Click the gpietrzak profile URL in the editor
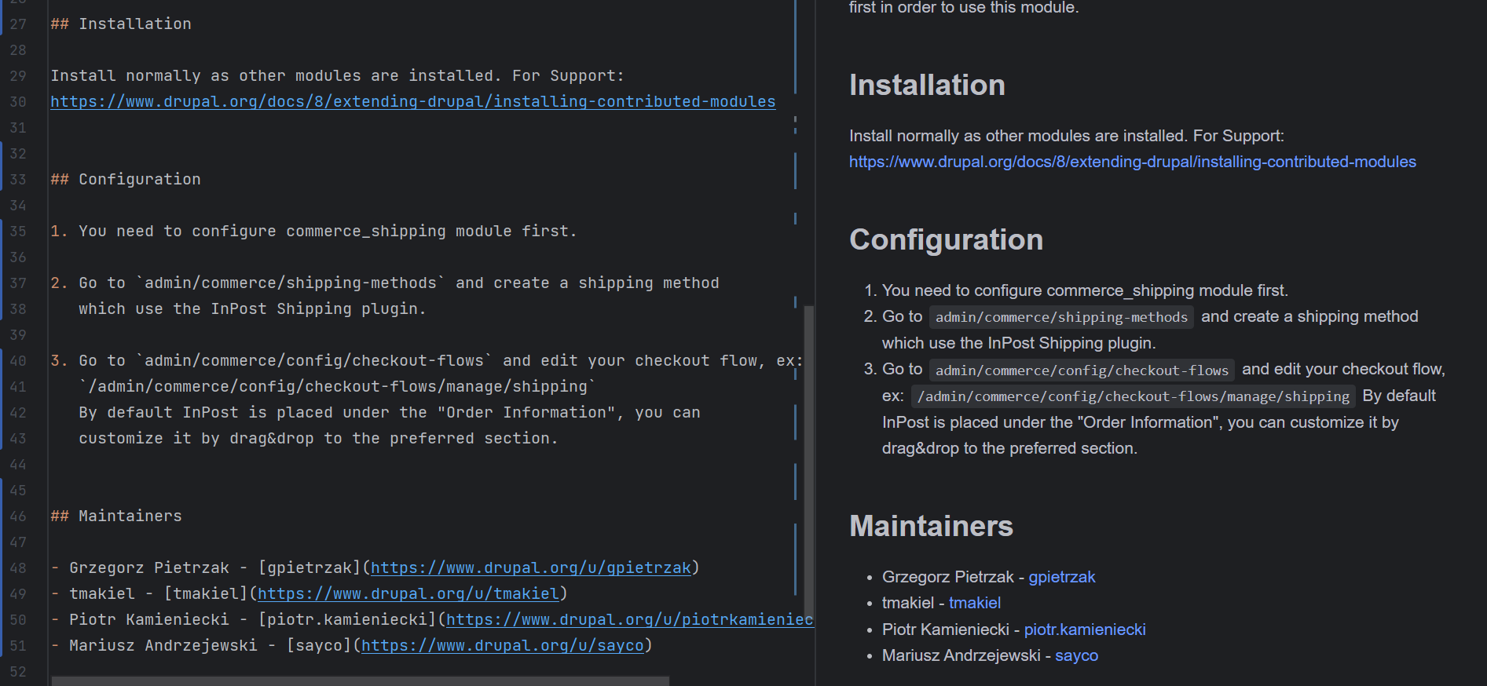This screenshot has width=1487, height=686. pyautogui.click(x=531, y=568)
